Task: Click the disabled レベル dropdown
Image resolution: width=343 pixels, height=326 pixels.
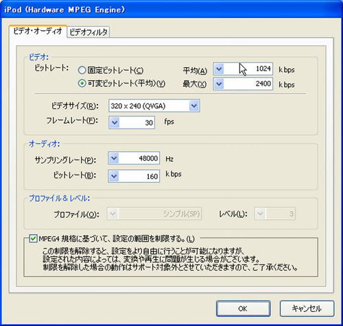Action: 275,214
